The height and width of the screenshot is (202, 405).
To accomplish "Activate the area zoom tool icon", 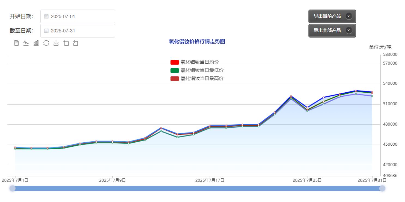I will click(66, 43).
